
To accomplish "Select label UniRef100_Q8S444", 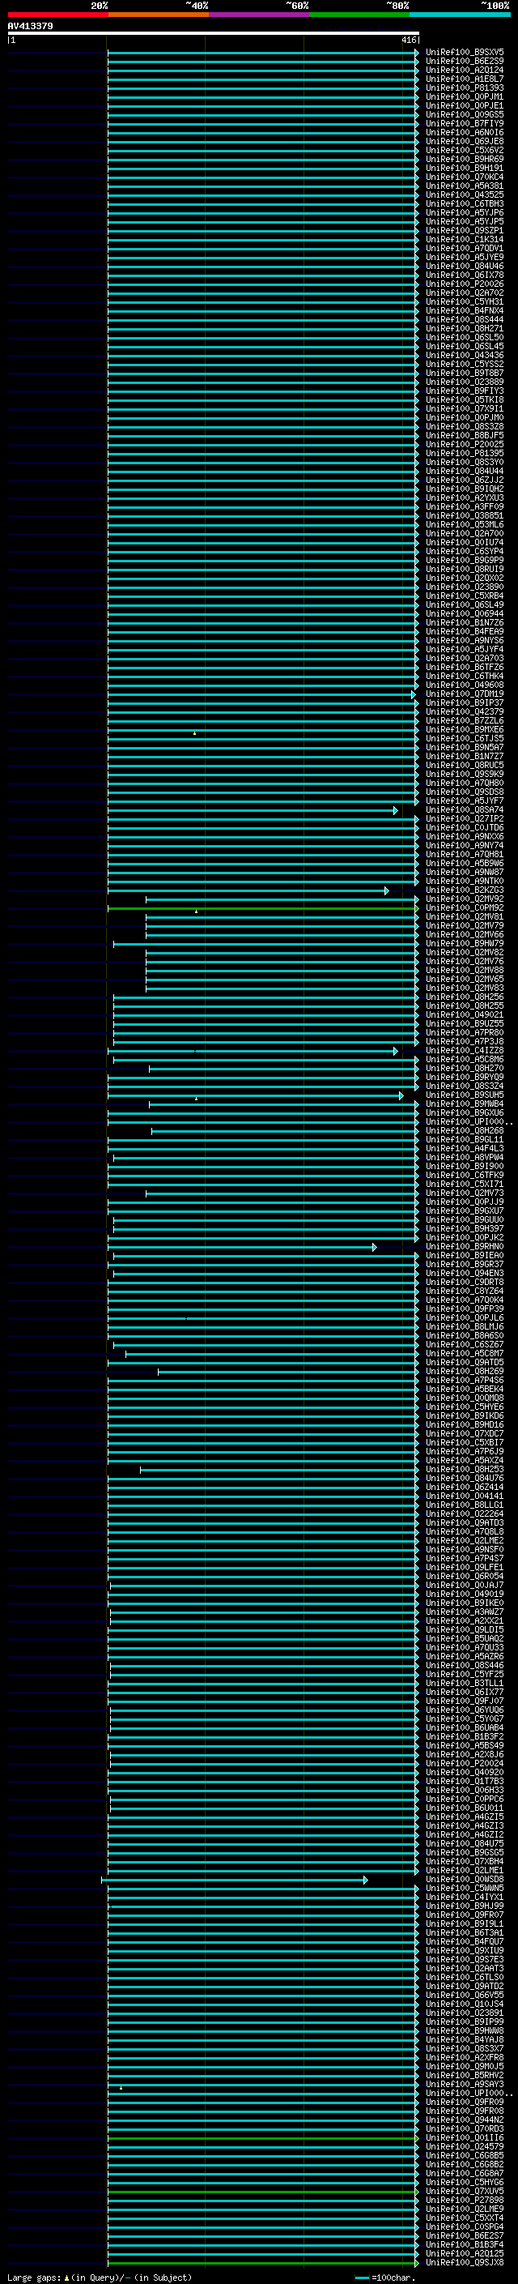I will [464, 320].
